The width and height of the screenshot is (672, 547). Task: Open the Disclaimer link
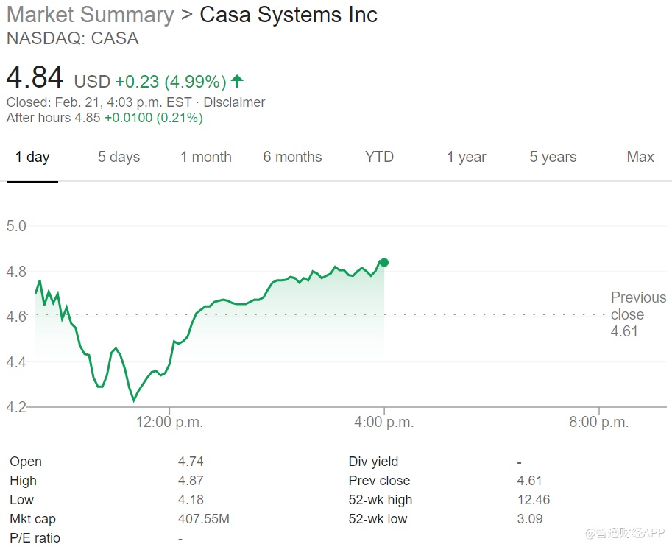(x=234, y=102)
